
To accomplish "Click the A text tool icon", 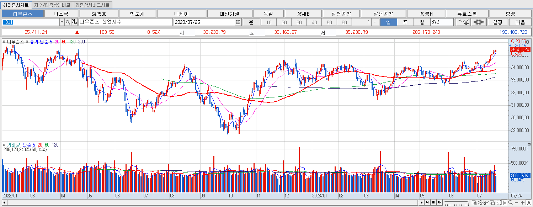I will point(529,203).
